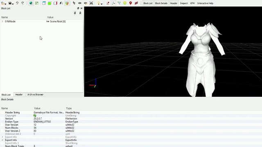Click the Scene Root [6] value
262x147 pixels.
pyautogui.click(x=58, y=21)
